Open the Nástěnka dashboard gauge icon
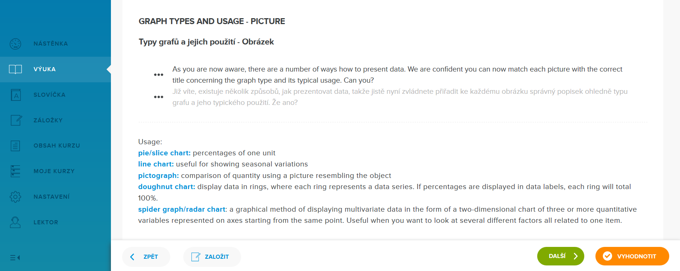Screen dimensions: 680x271 pyautogui.click(x=15, y=44)
